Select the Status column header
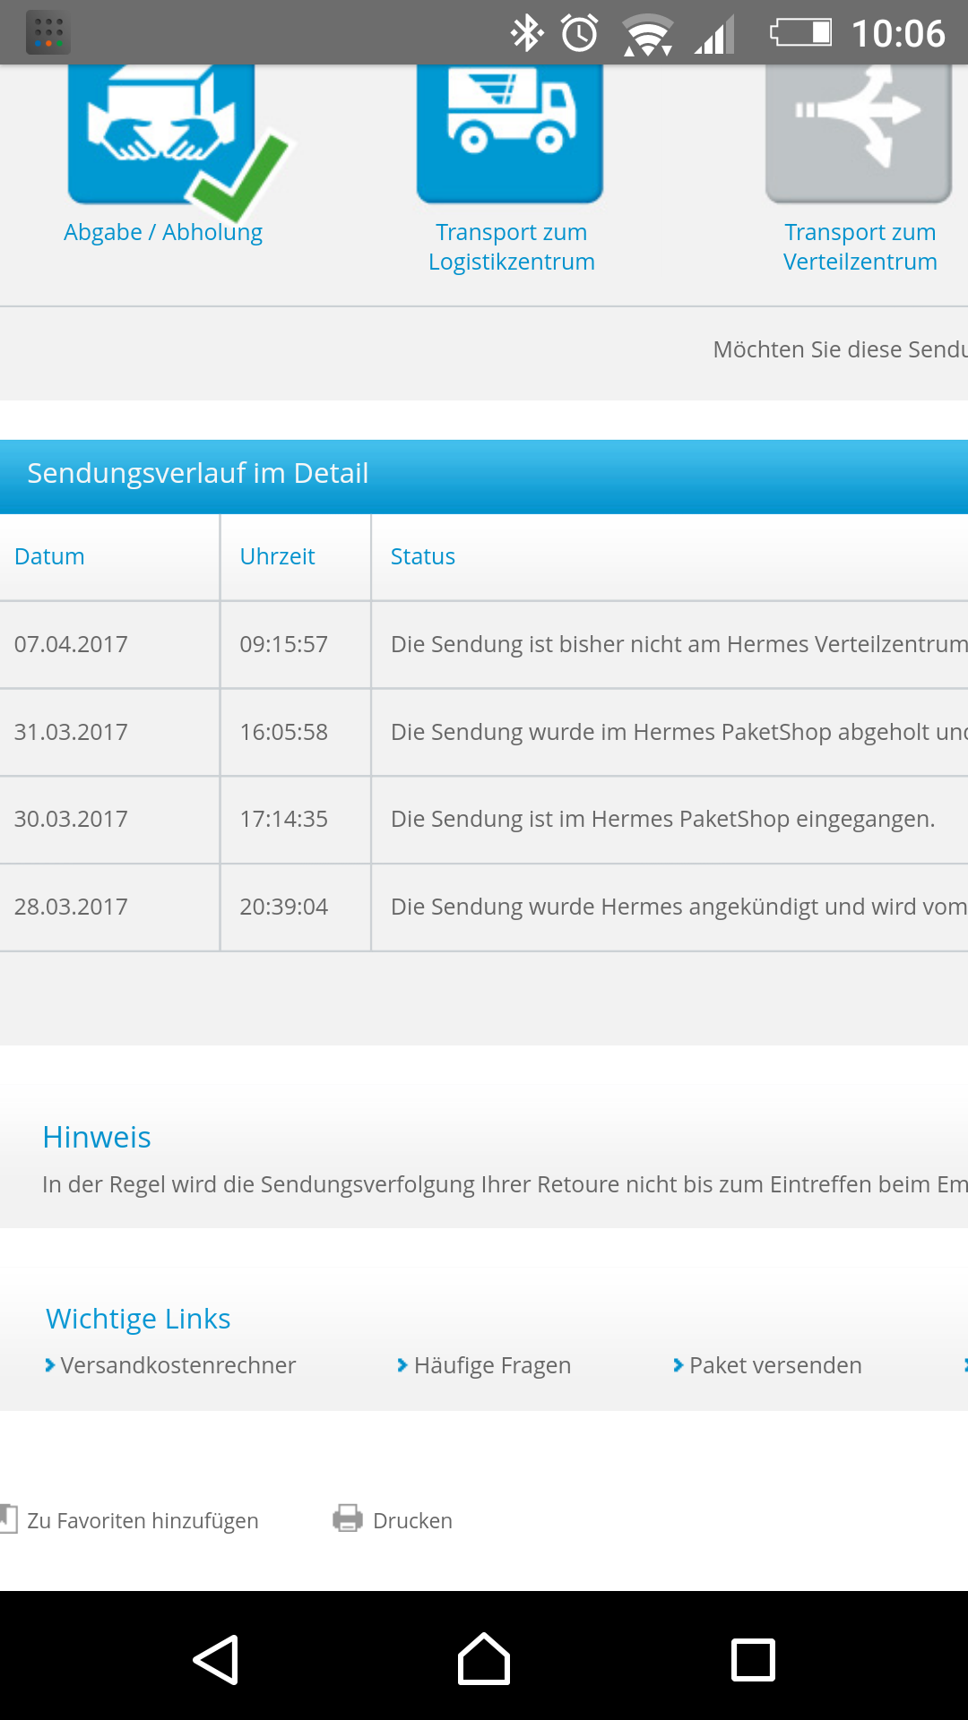The width and height of the screenshot is (968, 1720). [422, 556]
